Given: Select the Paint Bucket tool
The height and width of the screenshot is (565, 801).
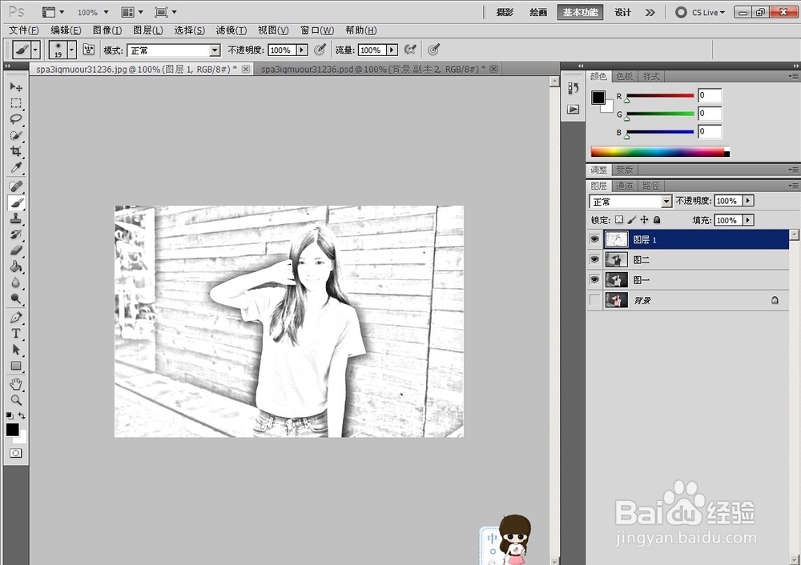Looking at the screenshot, I should pyautogui.click(x=16, y=266).
